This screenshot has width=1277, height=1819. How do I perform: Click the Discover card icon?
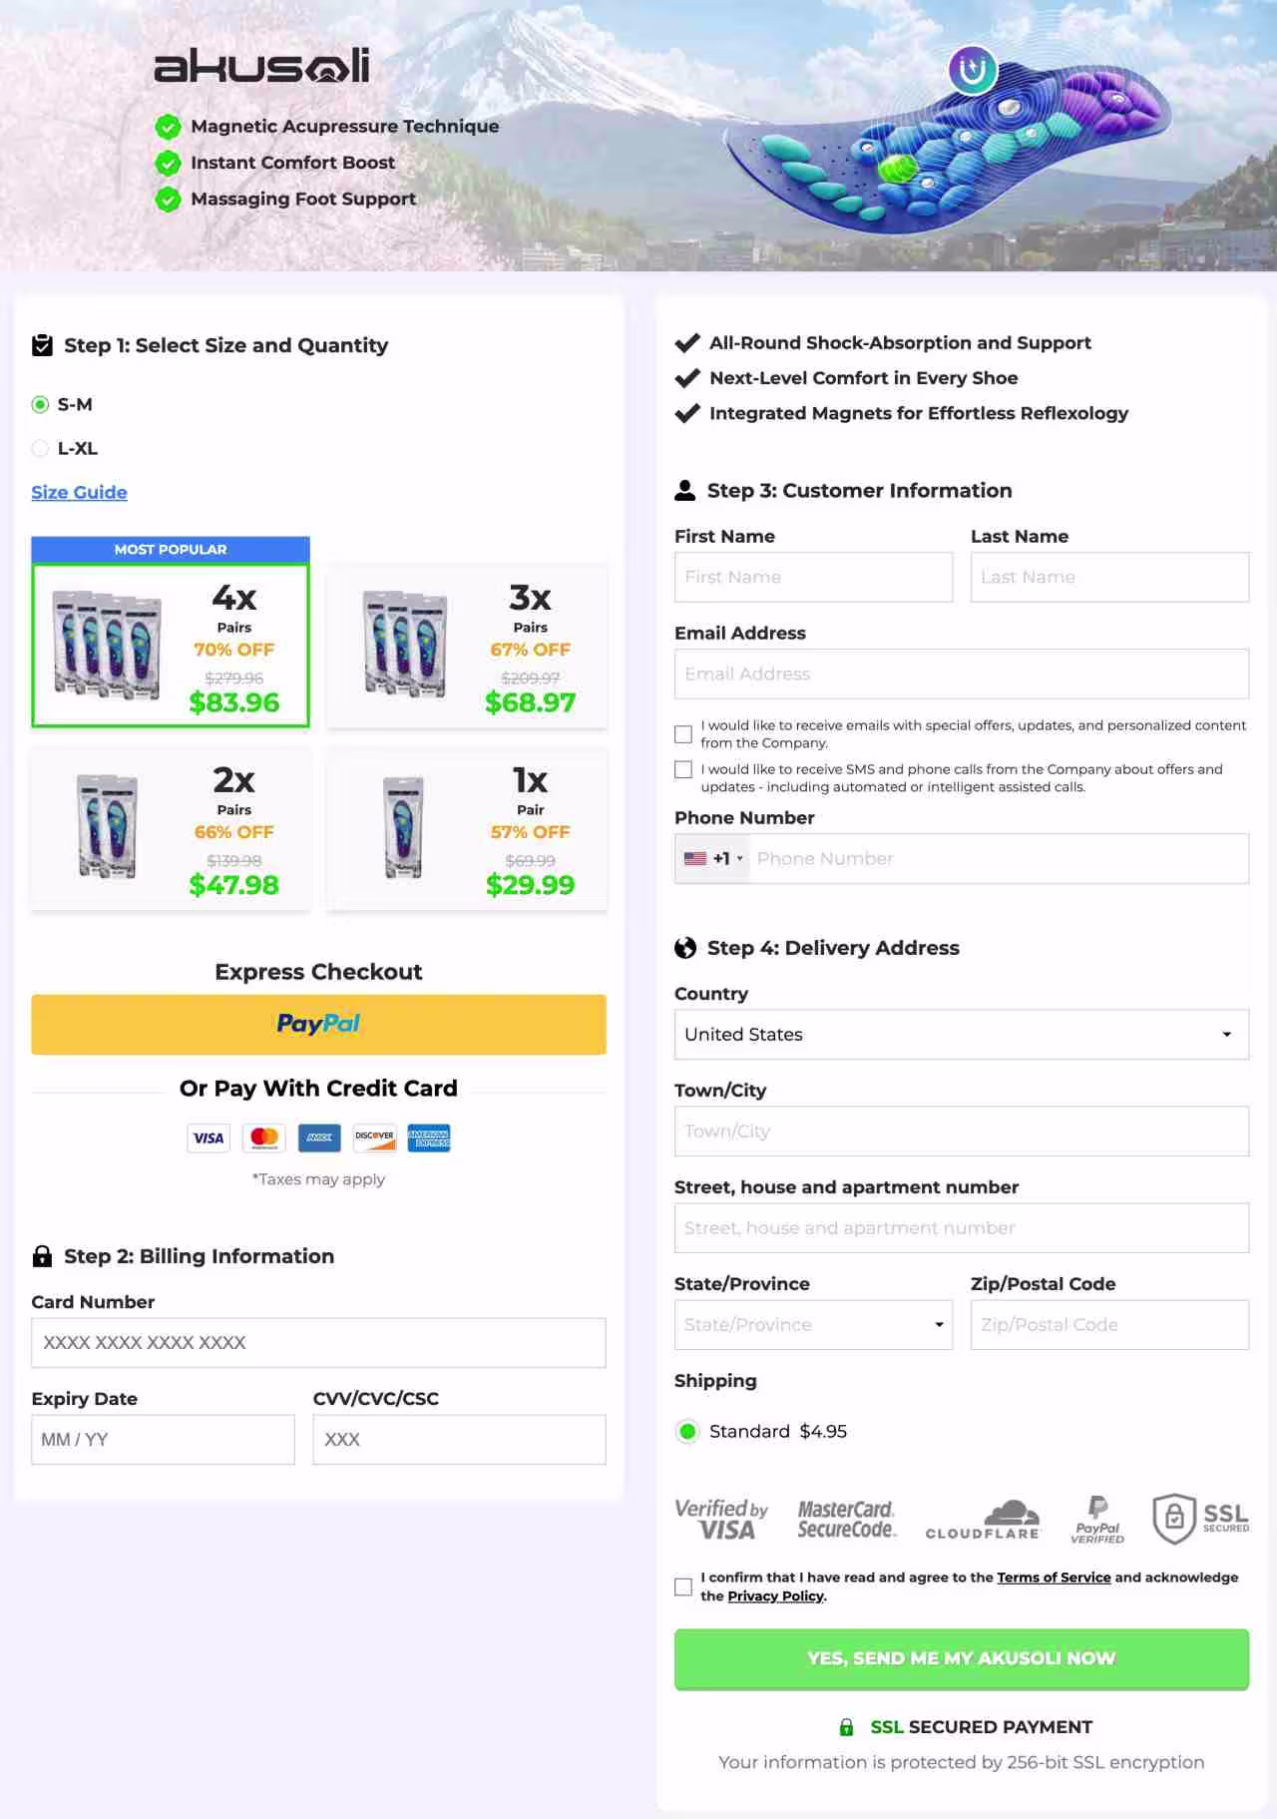375,1138
